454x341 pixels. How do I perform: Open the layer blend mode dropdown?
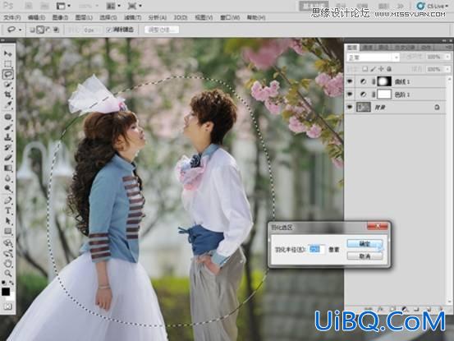(x=373, y=58)
